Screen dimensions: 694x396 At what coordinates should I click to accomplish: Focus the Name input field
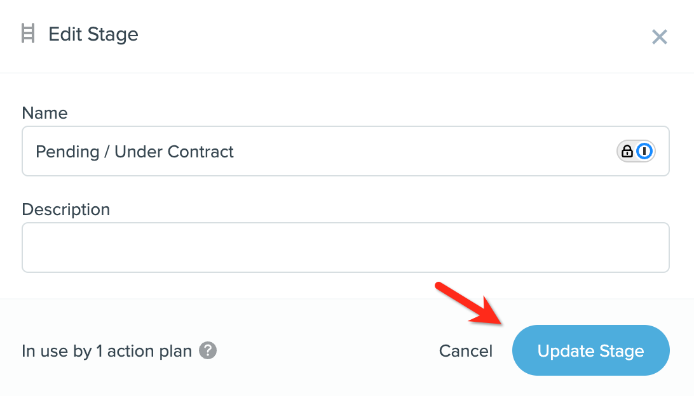(318, 152)
